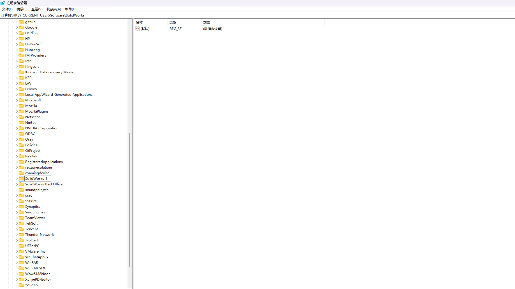Expand the NVIDIA Corporation key

point(17,128)
